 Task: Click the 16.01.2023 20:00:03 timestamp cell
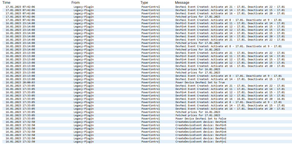(20, 82)
